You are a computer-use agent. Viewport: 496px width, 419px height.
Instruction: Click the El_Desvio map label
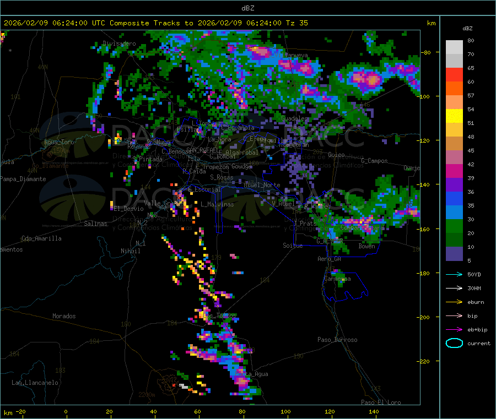[129, 209]
